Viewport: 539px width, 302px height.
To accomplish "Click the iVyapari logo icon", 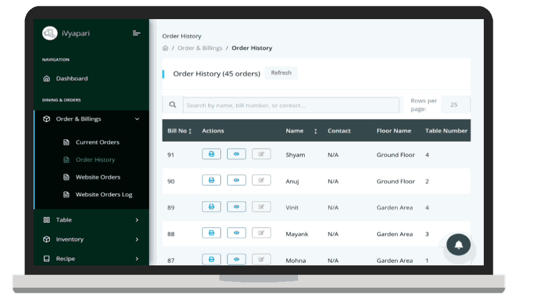I will [x=50, y=33].
